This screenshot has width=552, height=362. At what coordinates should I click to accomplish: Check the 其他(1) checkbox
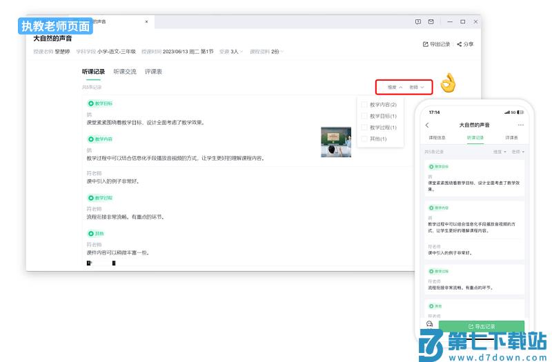coord(364,139)
